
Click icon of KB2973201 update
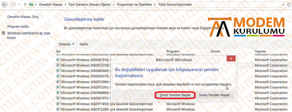[59, 87]
